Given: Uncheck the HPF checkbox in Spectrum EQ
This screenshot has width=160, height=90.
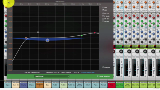Looking at the screenshot, I should pyautogui.click(x=103, y=10).
